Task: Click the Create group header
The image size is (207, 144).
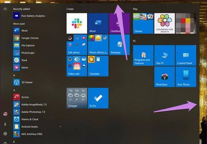Action: tap(70, 9)
